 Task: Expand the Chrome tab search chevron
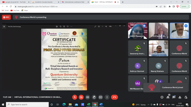(x=171, y=2)
